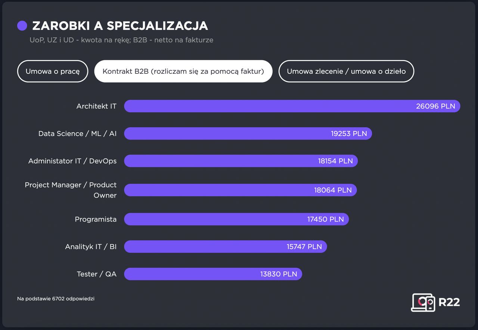
Task: Click the UoP, UZ i UD subtitle text
Action: 121,40
